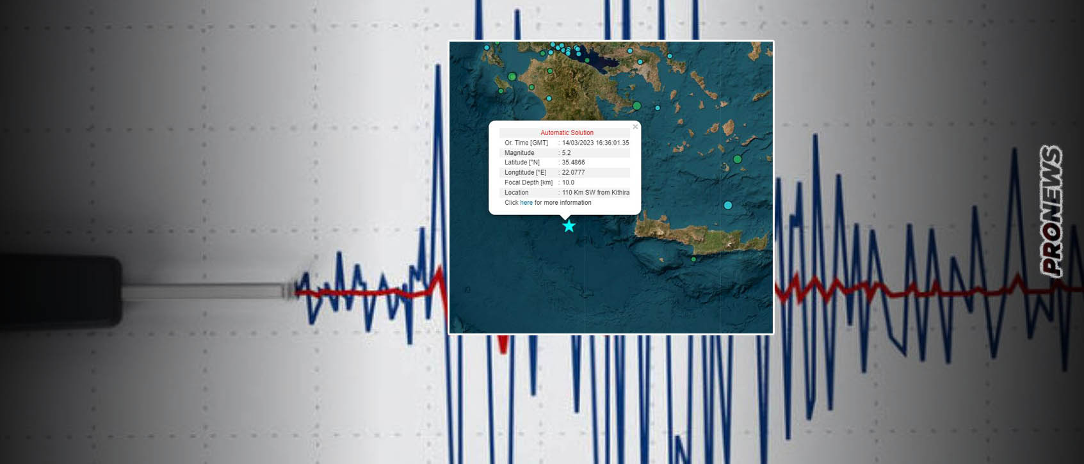Select the Focal Depth 10.0 row
Screen dimensions: 1084x464
coord(564,182)
